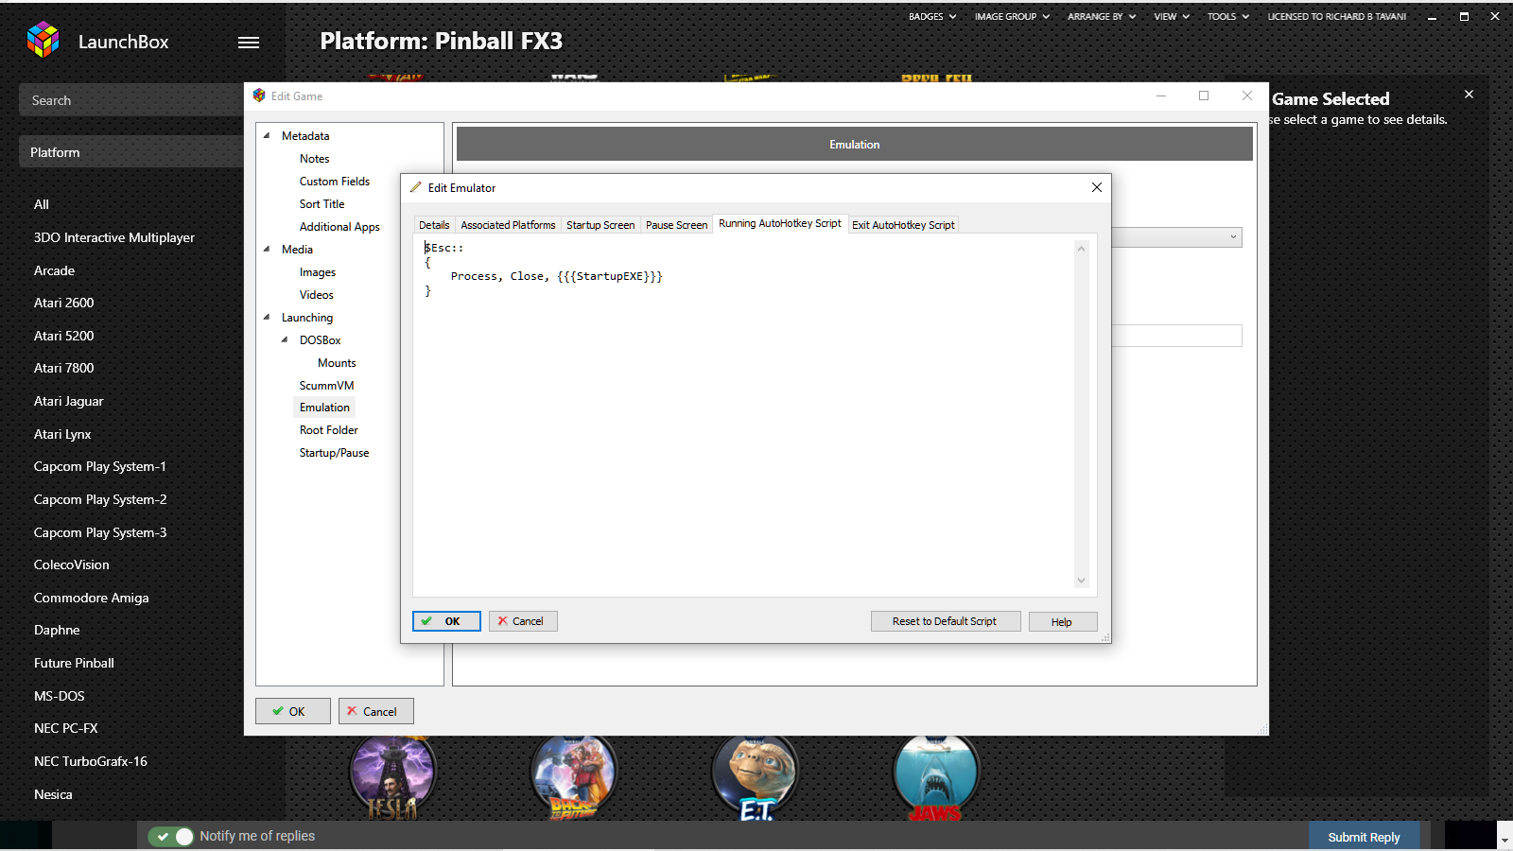Viewport: 1513px width, 851px height.
Task: Select Nesica platform in sidebar
Action: point(53,794)
